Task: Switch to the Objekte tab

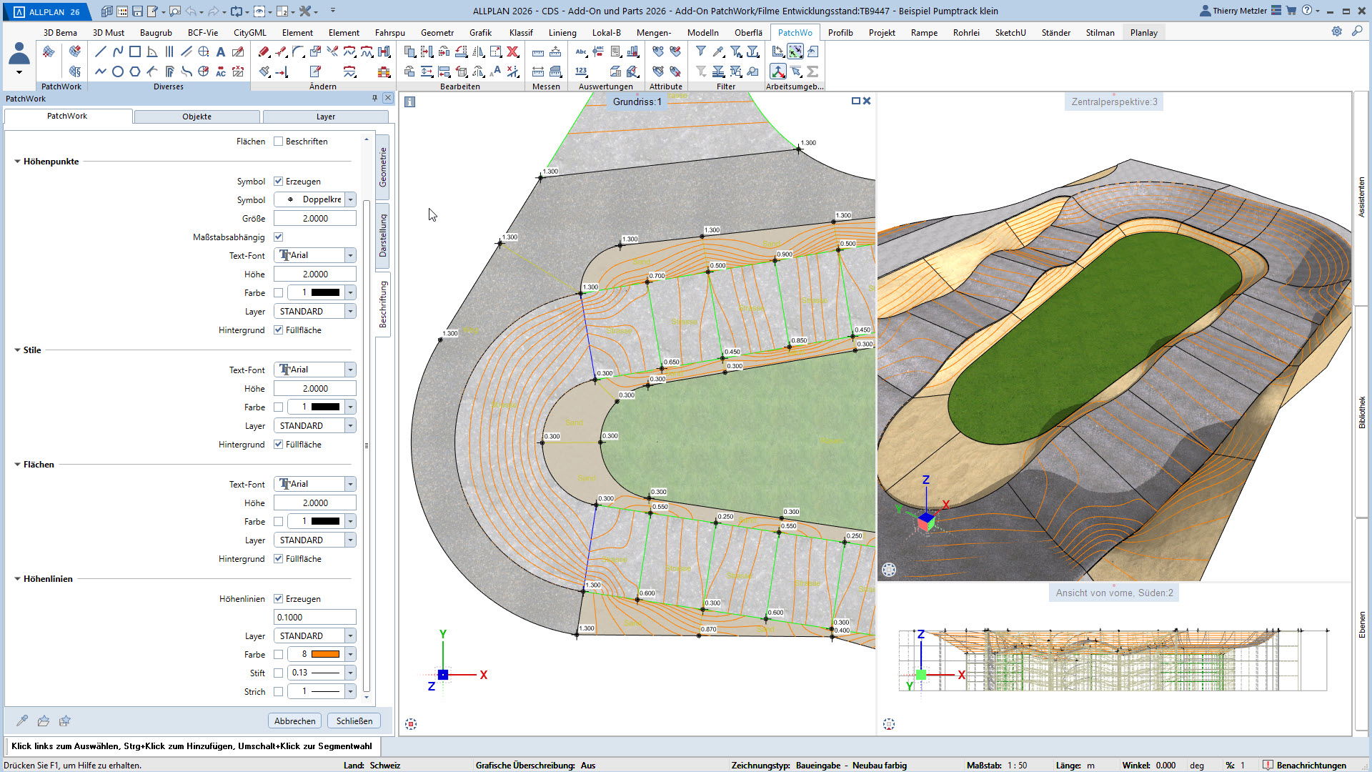Action: [197, 117]
